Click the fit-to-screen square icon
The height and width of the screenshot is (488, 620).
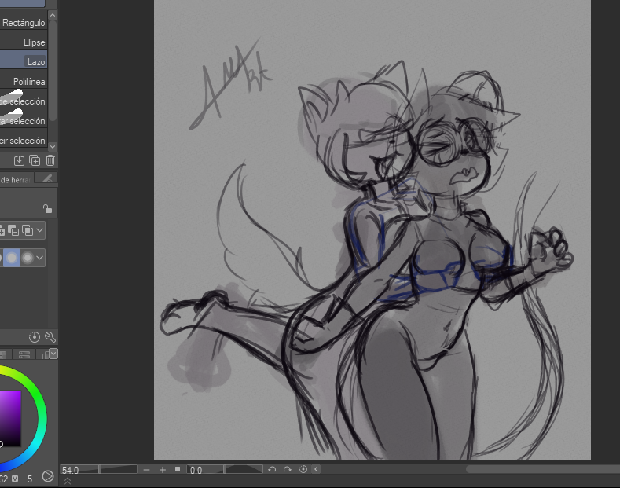(x=178, y=469)
